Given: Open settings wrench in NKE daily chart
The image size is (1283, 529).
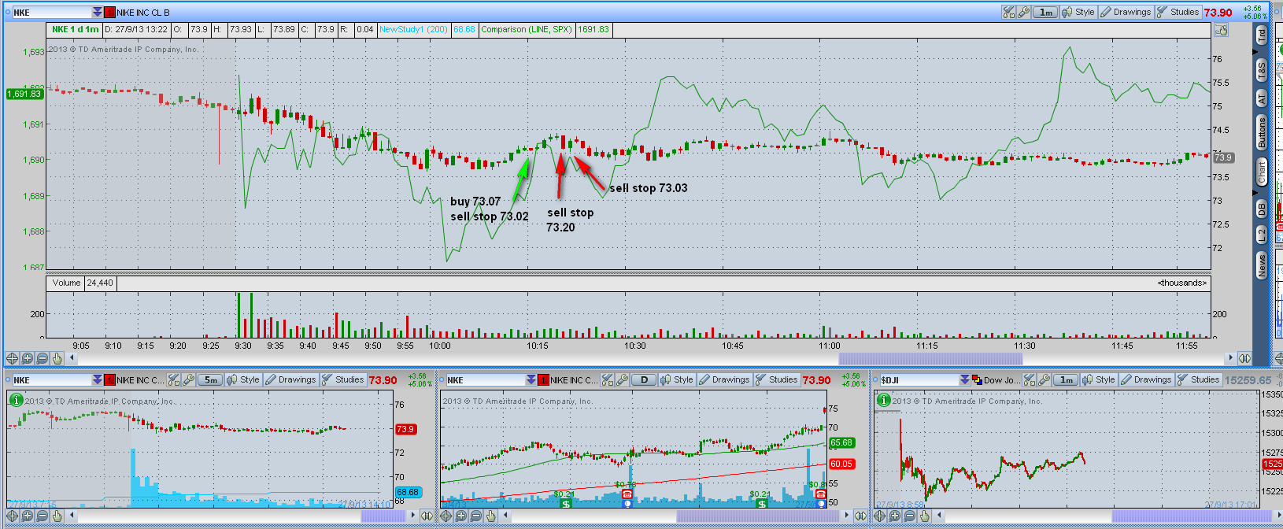Looking at the screenshot, I should pyautogui.click(x=623, y=379).
